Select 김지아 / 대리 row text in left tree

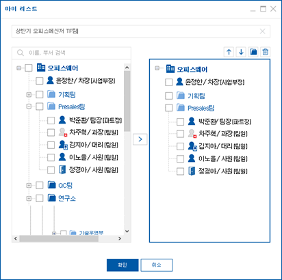coord(94,145)
